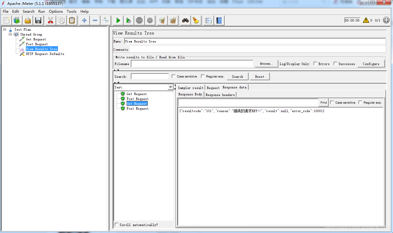Open the Edit menu
The image size is (393, 233).
(x=15, y=11)
